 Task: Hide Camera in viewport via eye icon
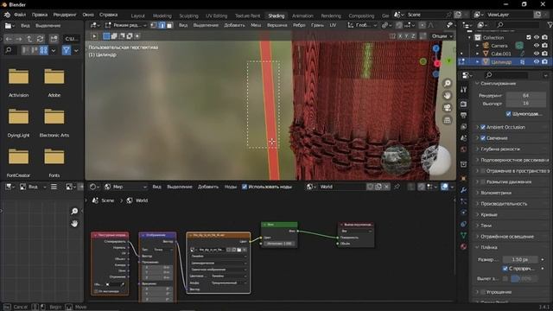point(537,46)
